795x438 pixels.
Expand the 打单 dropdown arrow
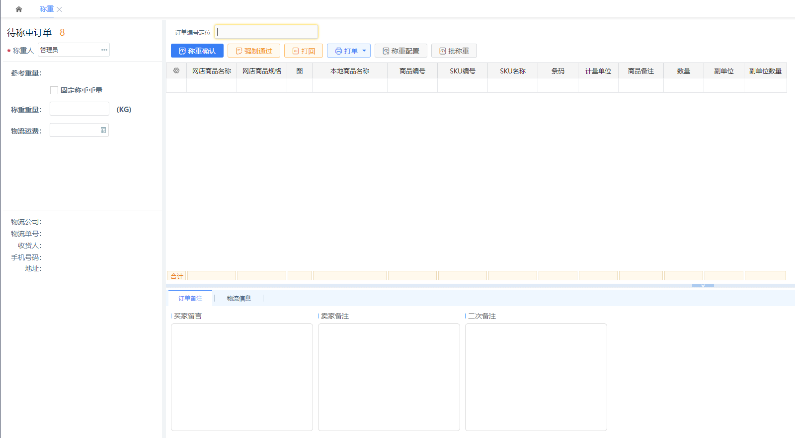pos(365,51)
